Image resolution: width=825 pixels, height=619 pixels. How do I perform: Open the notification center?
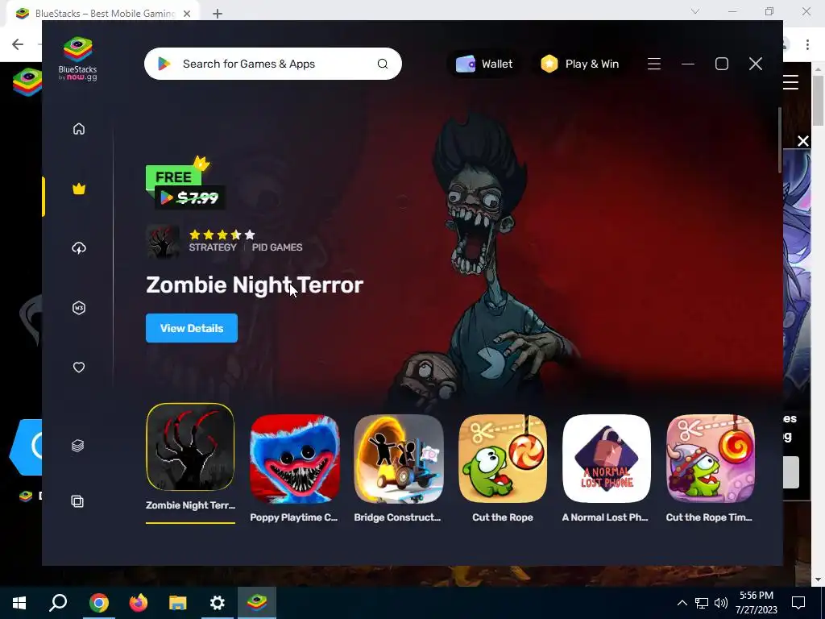pos(798,603)
